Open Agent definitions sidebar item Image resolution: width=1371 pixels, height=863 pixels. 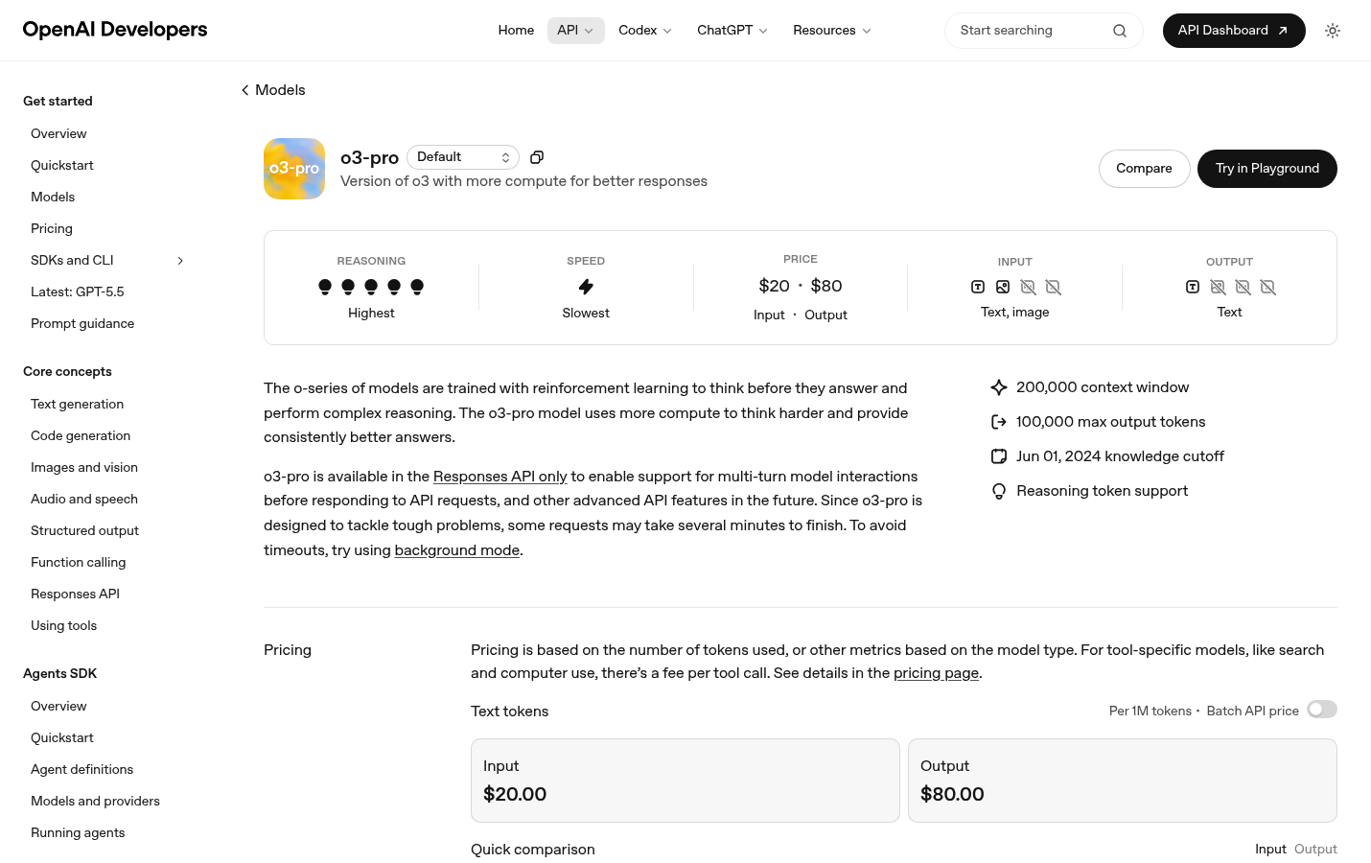click(x=81, y=769)
